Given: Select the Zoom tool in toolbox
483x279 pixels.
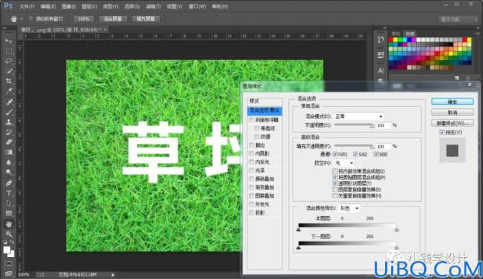Looking at the screenshot, I should pyautogui.click(x=9, y=234).
